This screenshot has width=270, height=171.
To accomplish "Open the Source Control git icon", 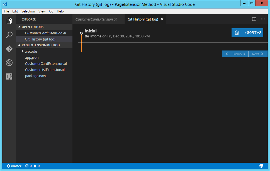I will [x=9, y=49].
